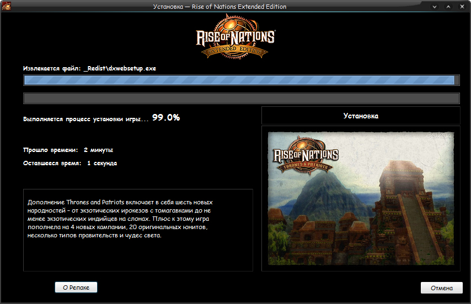The image size is (471, 304).
Task: Click the Thrones and Patriots description text box
Action: point(138,230)
